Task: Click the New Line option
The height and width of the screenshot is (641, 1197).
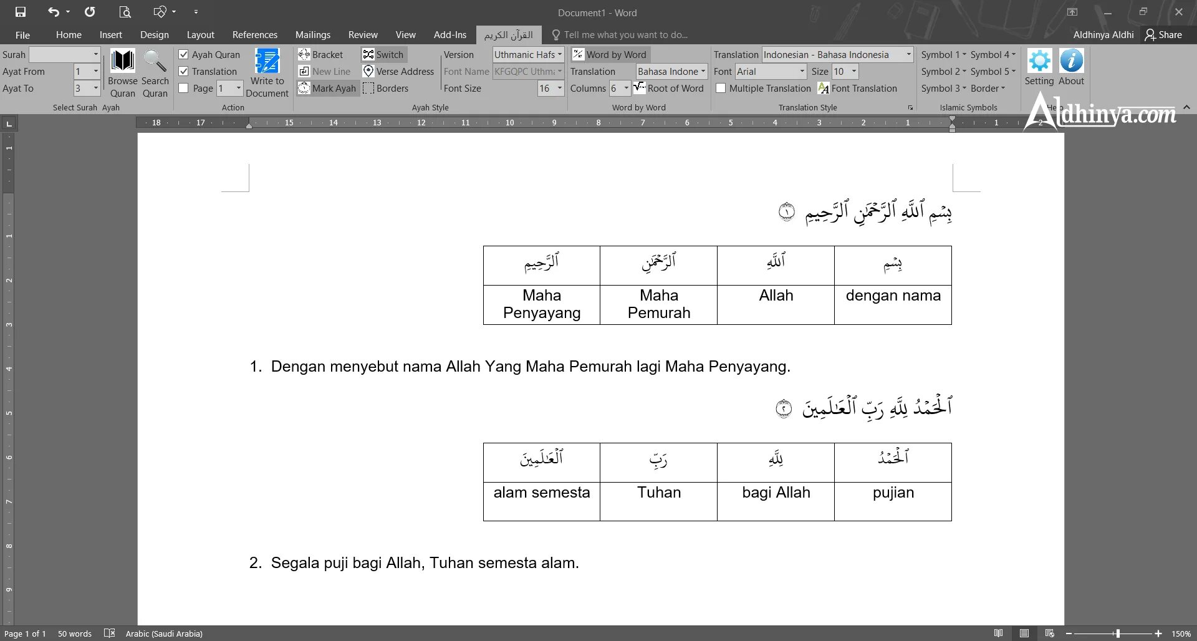Action: (325, 72)
